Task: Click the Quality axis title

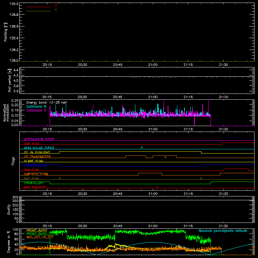Action: pos(9,209)
